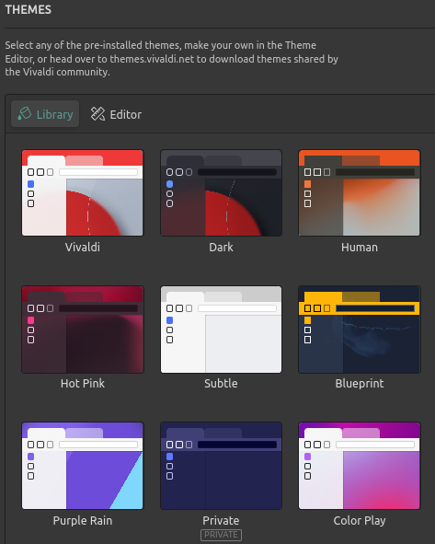Click the THEMES section heading
435x544 pixels.
(x=29, y=10)
